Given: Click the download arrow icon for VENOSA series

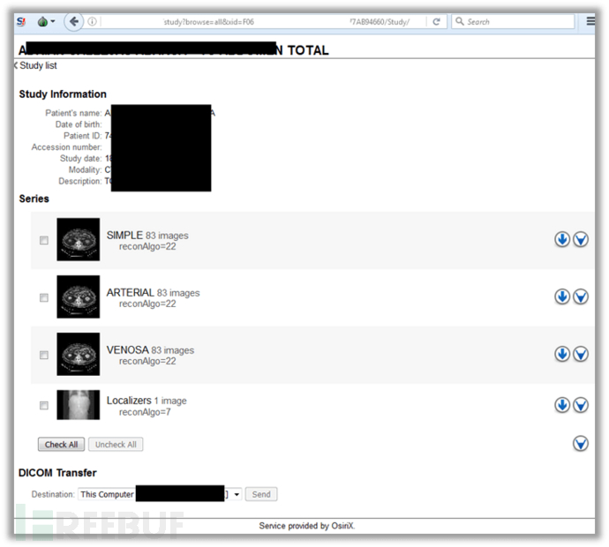Looking at the screenshot, I should coord(562,354).
